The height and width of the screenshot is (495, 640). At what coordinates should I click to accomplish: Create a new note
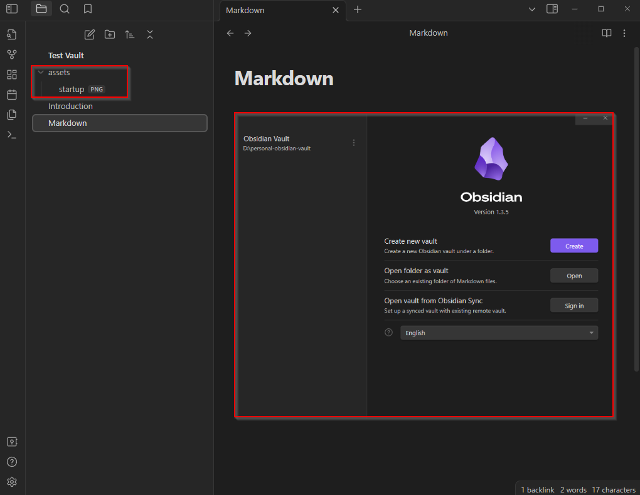click(x=89, y=34)
